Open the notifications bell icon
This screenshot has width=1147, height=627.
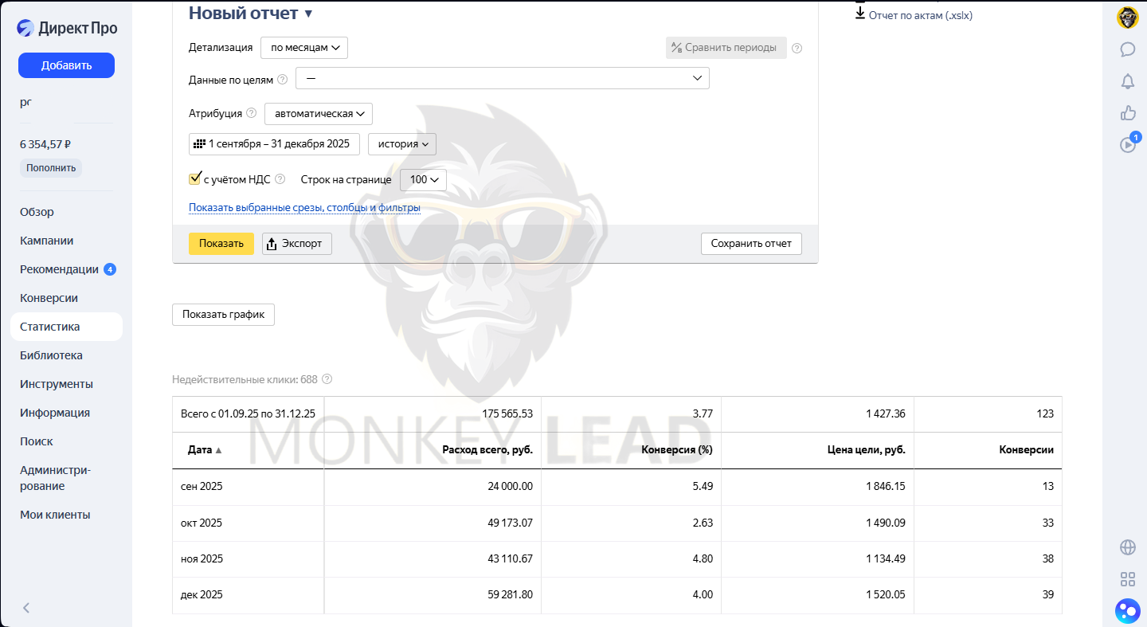(1127, 81)
